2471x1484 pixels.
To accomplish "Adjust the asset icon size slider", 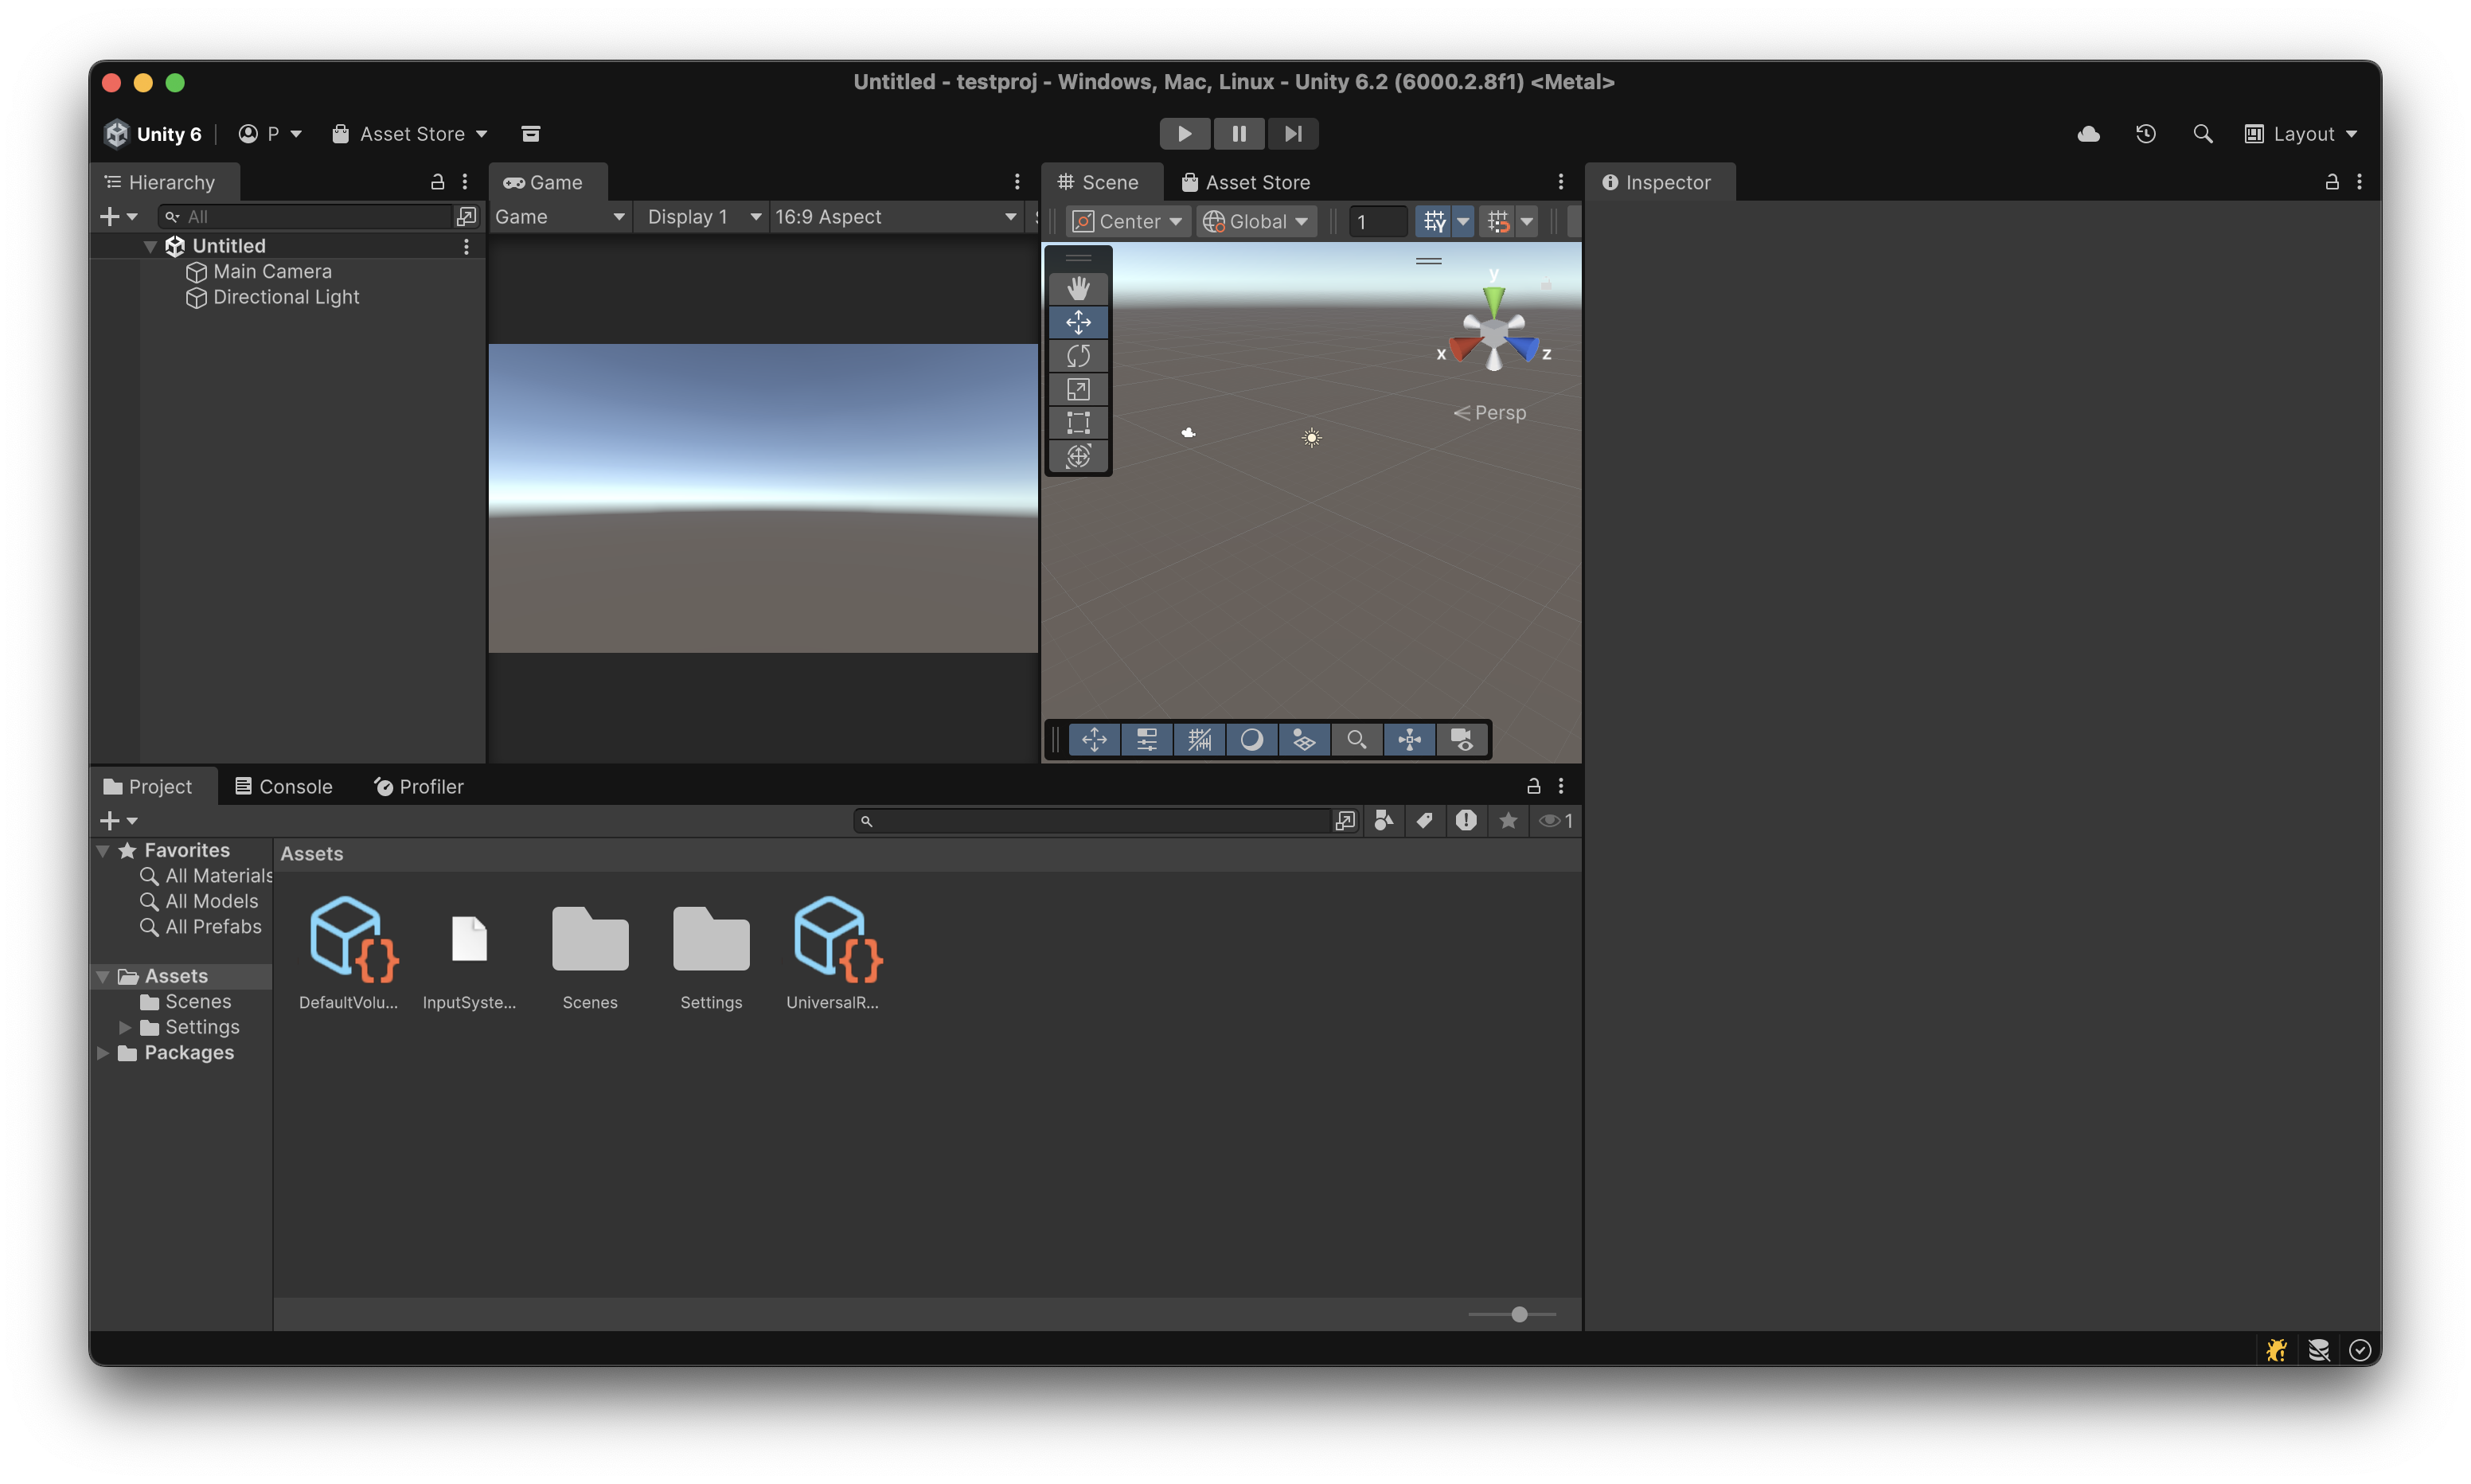I will 1518,1314.
